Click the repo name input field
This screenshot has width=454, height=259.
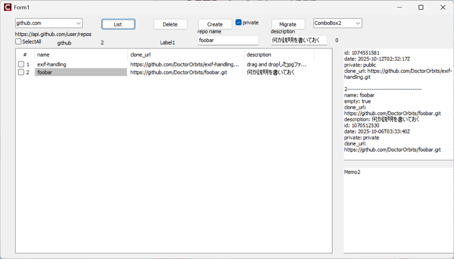click(x=228, y=40)
